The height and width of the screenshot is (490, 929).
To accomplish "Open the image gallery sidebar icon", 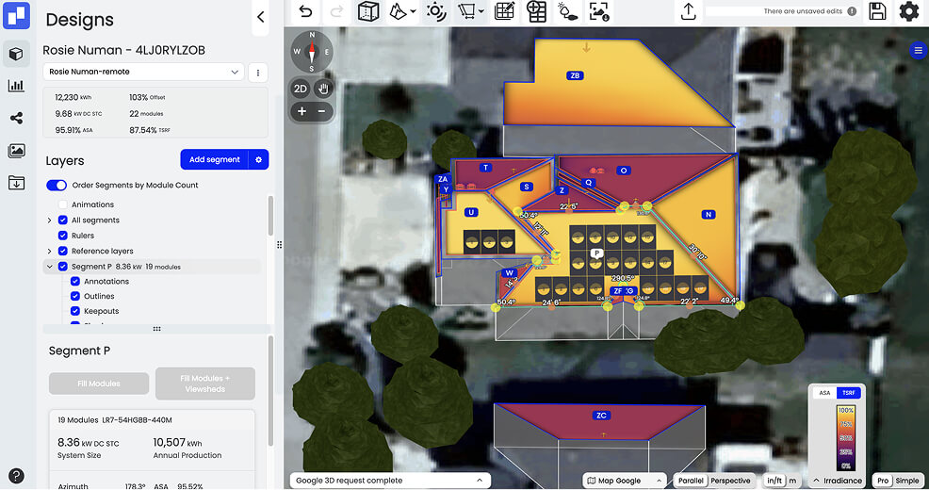I will tap(16, 151).
